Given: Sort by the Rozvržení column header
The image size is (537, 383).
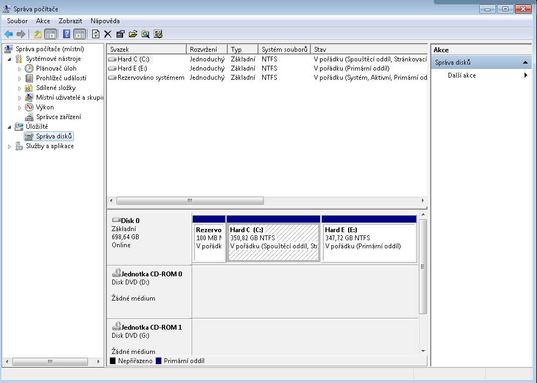Looking at the screenshot, I should coord(207,49).
